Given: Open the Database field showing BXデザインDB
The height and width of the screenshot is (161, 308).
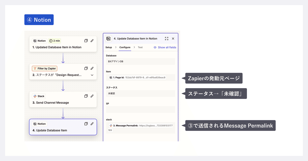Looking at the screenshot, I should [140, 61].
